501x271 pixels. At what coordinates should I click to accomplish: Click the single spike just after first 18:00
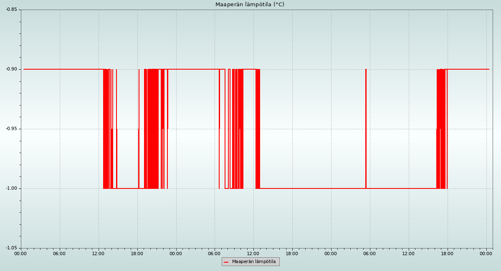(139, 125)
